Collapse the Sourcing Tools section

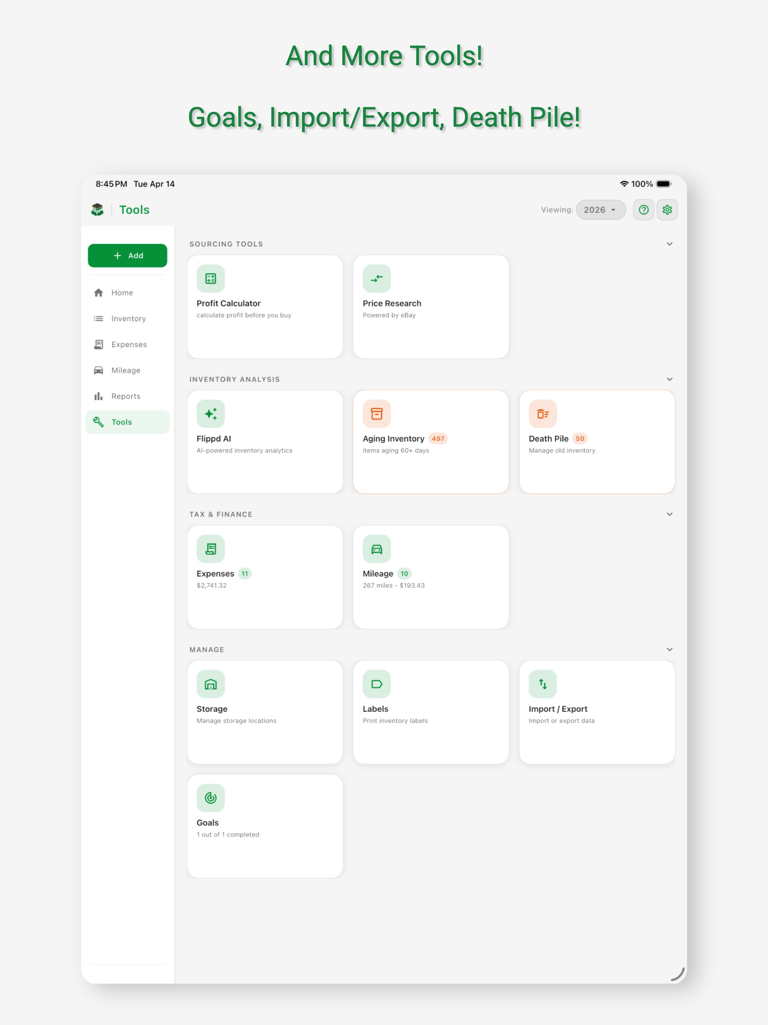coord(669,244)
